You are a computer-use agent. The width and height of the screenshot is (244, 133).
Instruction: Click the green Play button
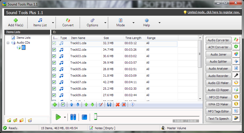click(58, 117)
